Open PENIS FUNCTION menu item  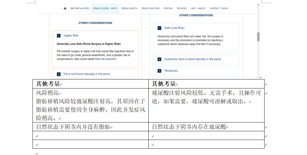point(150,8)
